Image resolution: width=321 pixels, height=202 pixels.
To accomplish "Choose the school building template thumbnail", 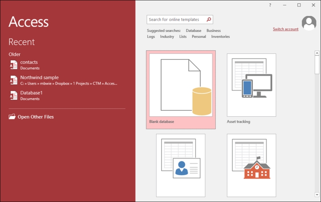I will [251, 165].
